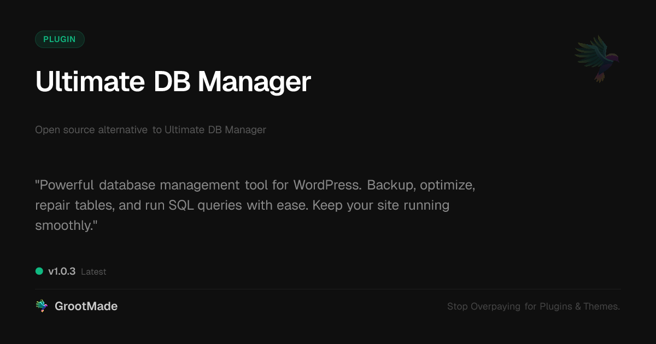Click the green PLUGIN badge
The image size is (656, 344).
click(60, 39)
